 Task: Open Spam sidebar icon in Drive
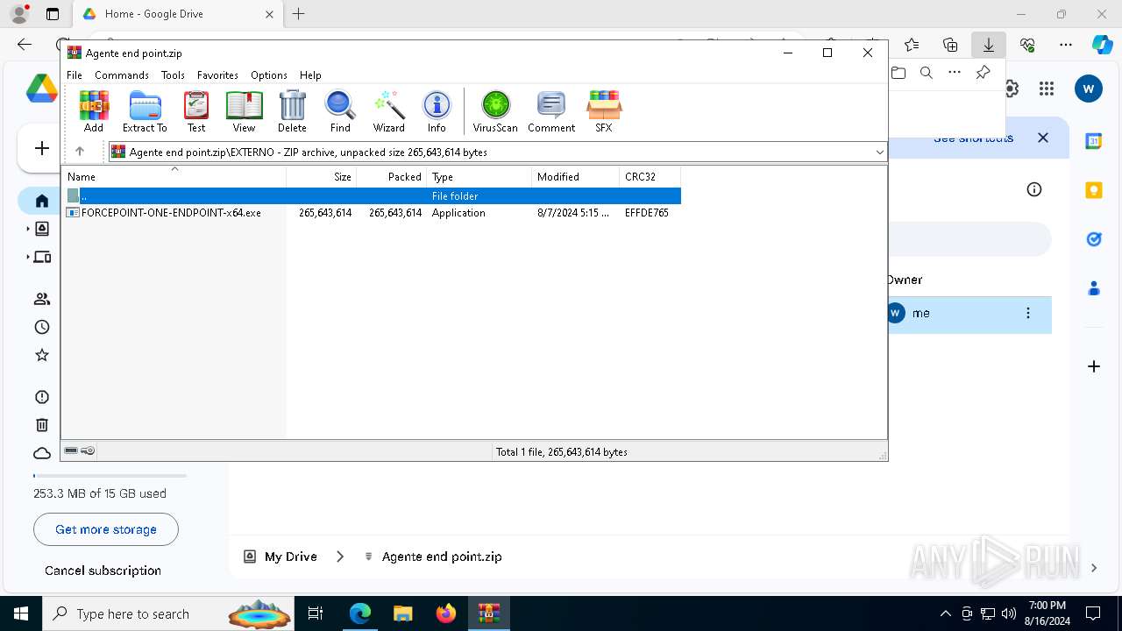tap(41, 397)
